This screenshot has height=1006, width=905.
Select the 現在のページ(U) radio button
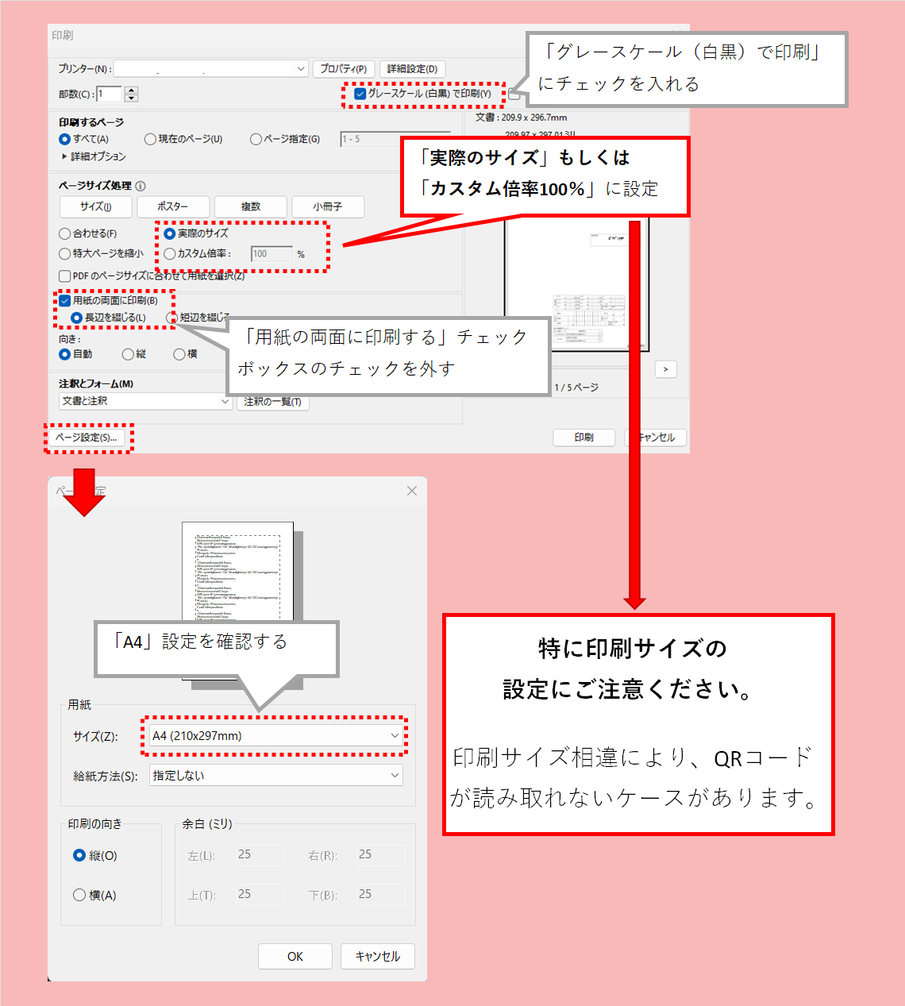point(150,139)
